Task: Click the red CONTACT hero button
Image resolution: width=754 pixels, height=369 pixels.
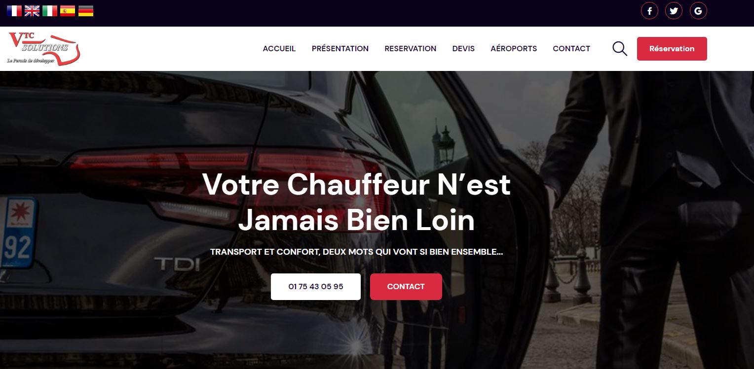Action: [406, 287]
